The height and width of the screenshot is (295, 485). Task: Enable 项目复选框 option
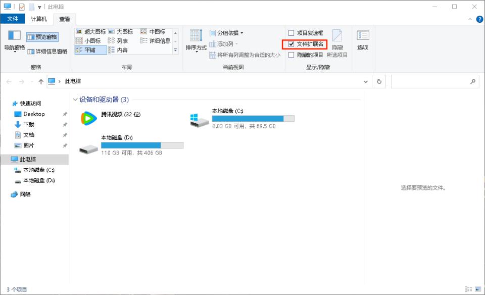click(x=292, y=33)
